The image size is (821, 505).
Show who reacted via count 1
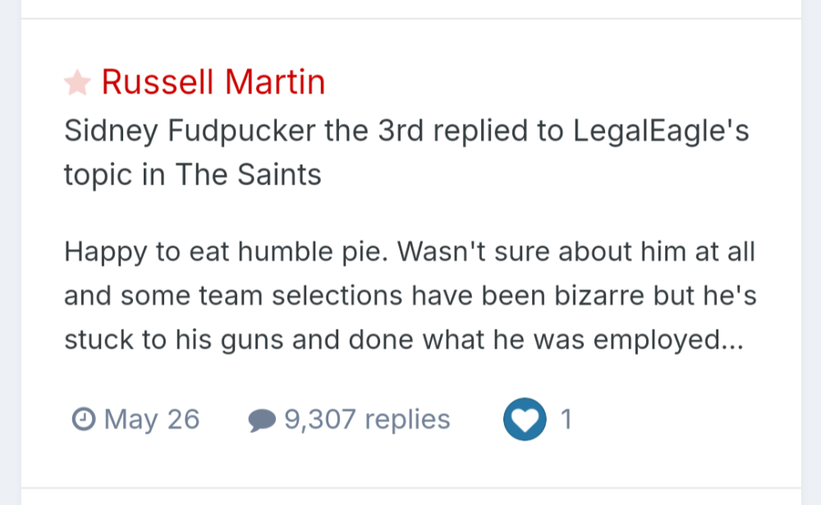pos(565,420)
